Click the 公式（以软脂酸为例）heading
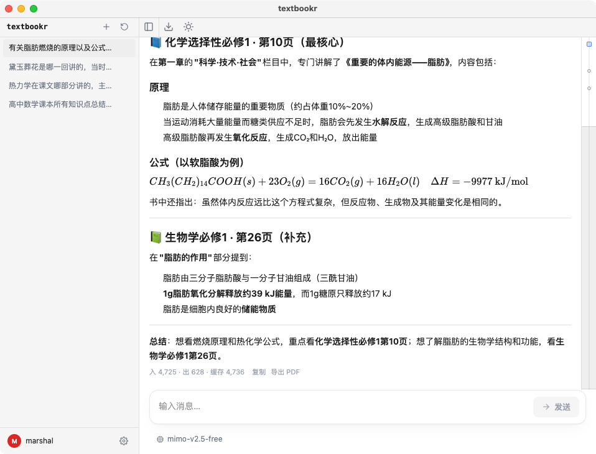This screenshot has height=454, width=596. tap(197, 162)
